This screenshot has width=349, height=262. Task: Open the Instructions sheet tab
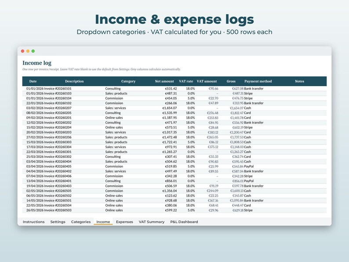(33, 222)
